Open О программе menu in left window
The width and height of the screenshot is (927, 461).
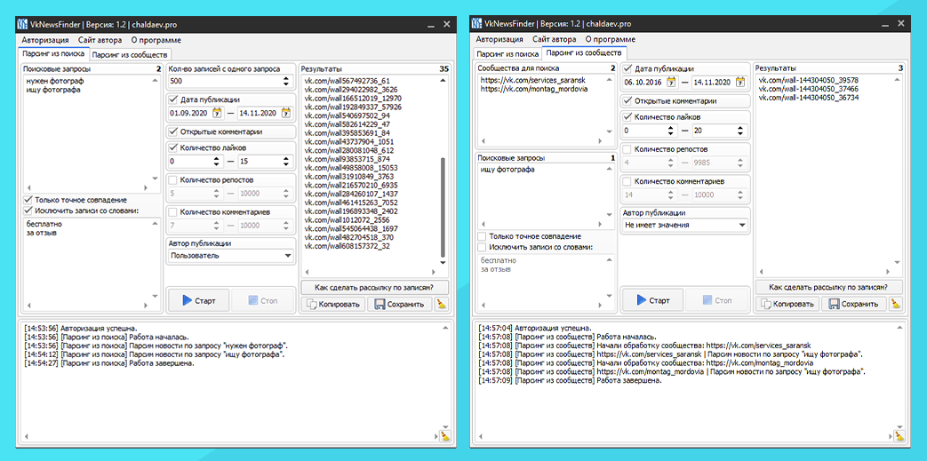(156, 40)
